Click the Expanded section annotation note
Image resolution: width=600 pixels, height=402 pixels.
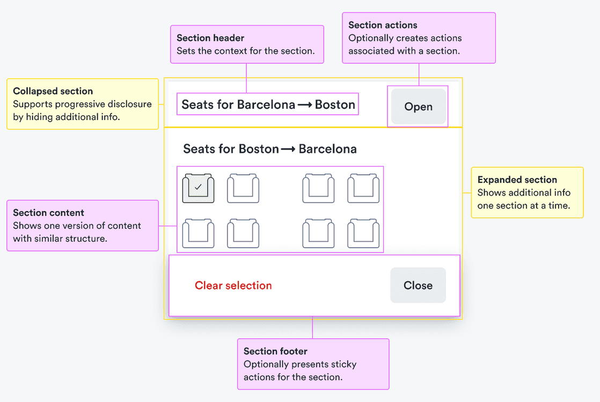(526, 192)
